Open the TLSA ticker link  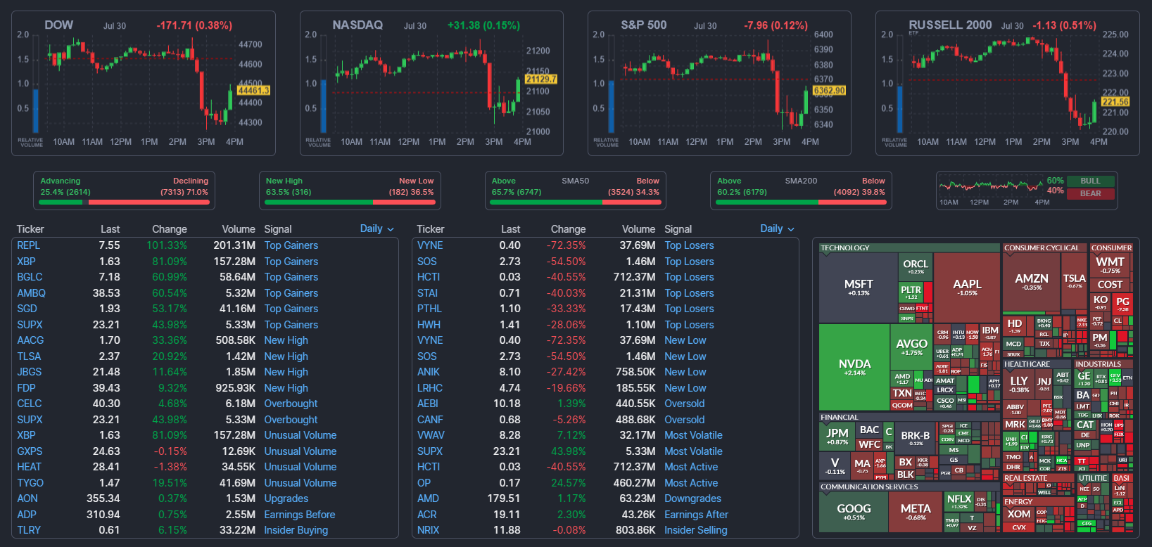click(29, 356)
